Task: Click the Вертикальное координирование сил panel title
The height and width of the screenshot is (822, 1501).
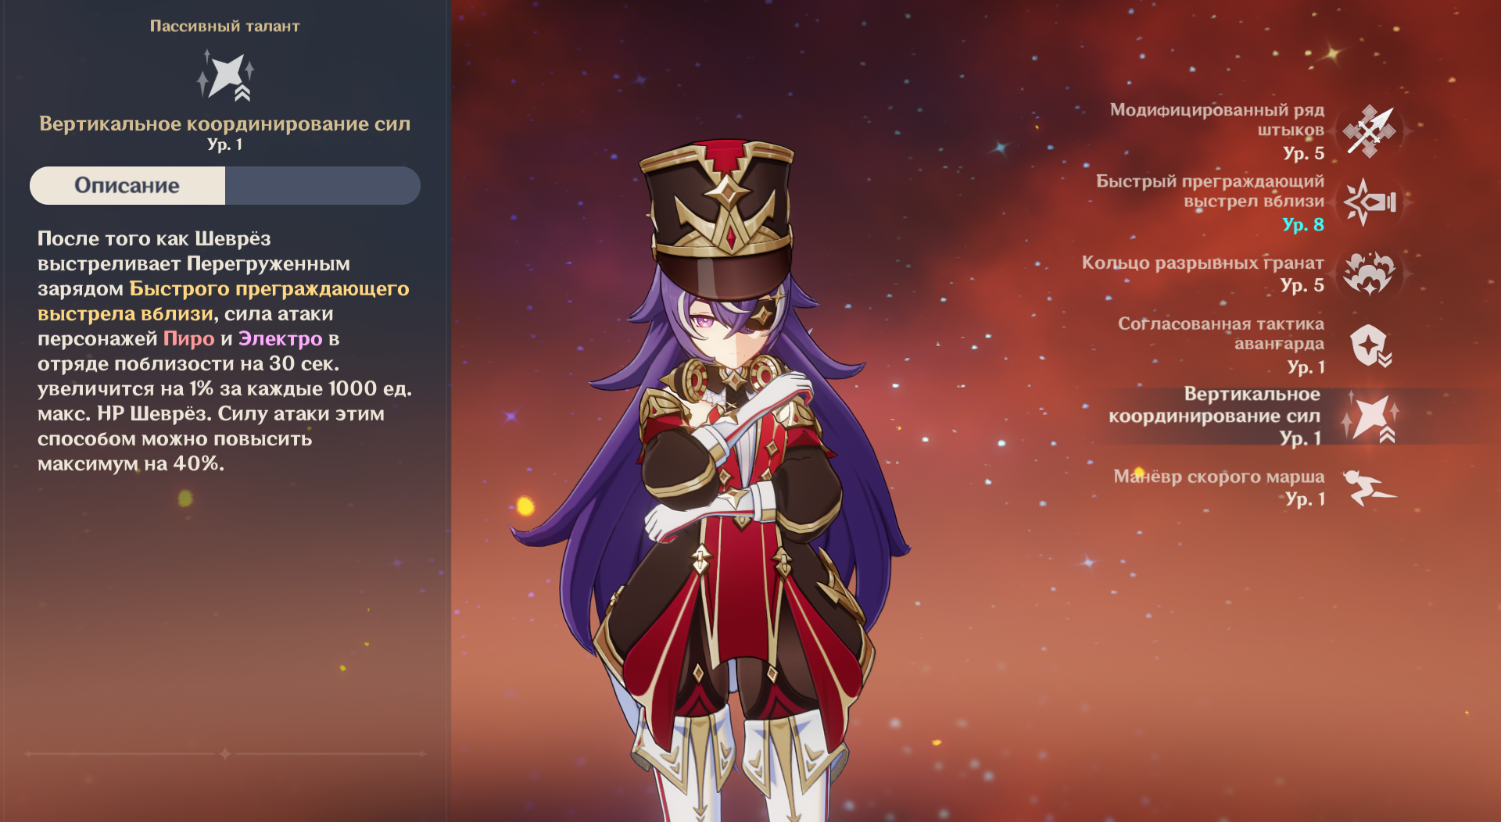Action: coord(225,124)
